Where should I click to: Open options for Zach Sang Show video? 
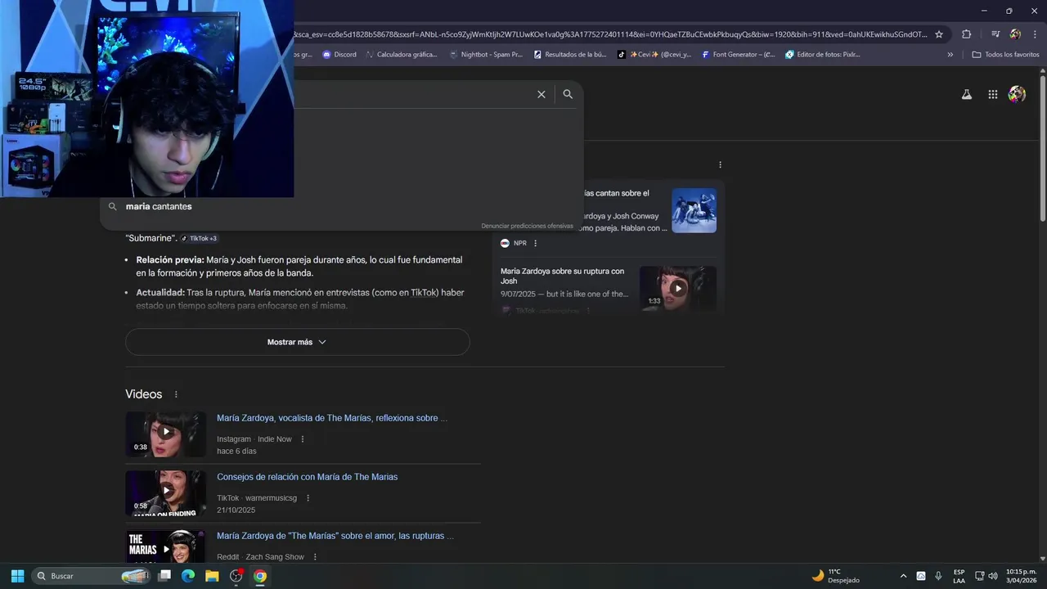pyautogui.click(x=315, y=557)
